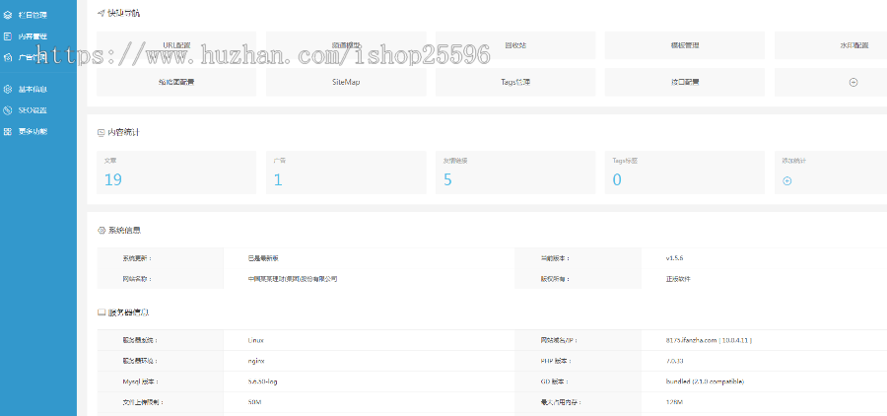887x416 pixels.
Task: Click the website name value beside 网站名称
Action: [293, 279]
